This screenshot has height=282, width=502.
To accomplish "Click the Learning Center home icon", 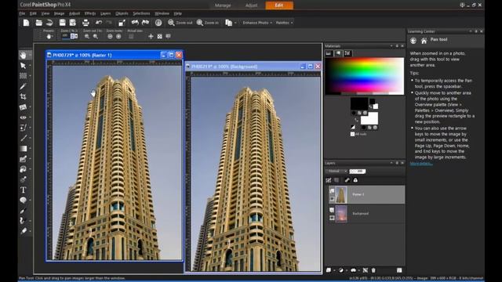I will (424, 41).
